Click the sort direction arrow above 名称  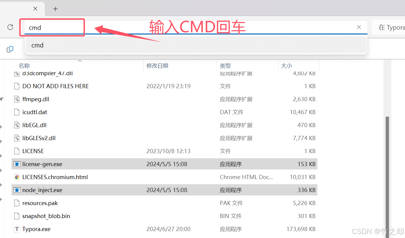coord(80,61)
